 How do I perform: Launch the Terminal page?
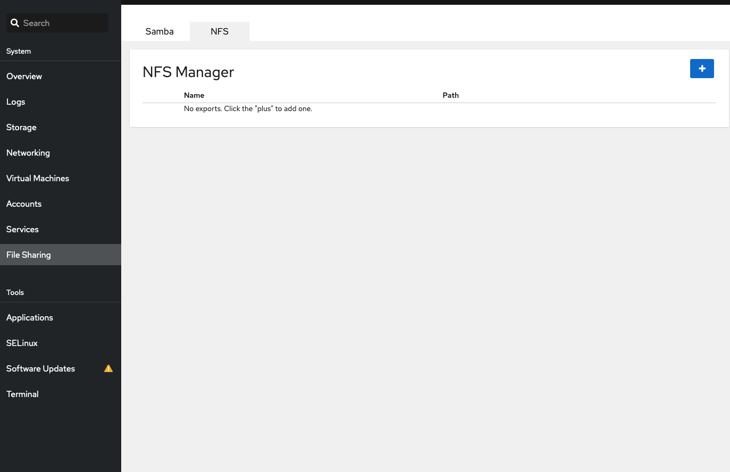click(61, 394)
